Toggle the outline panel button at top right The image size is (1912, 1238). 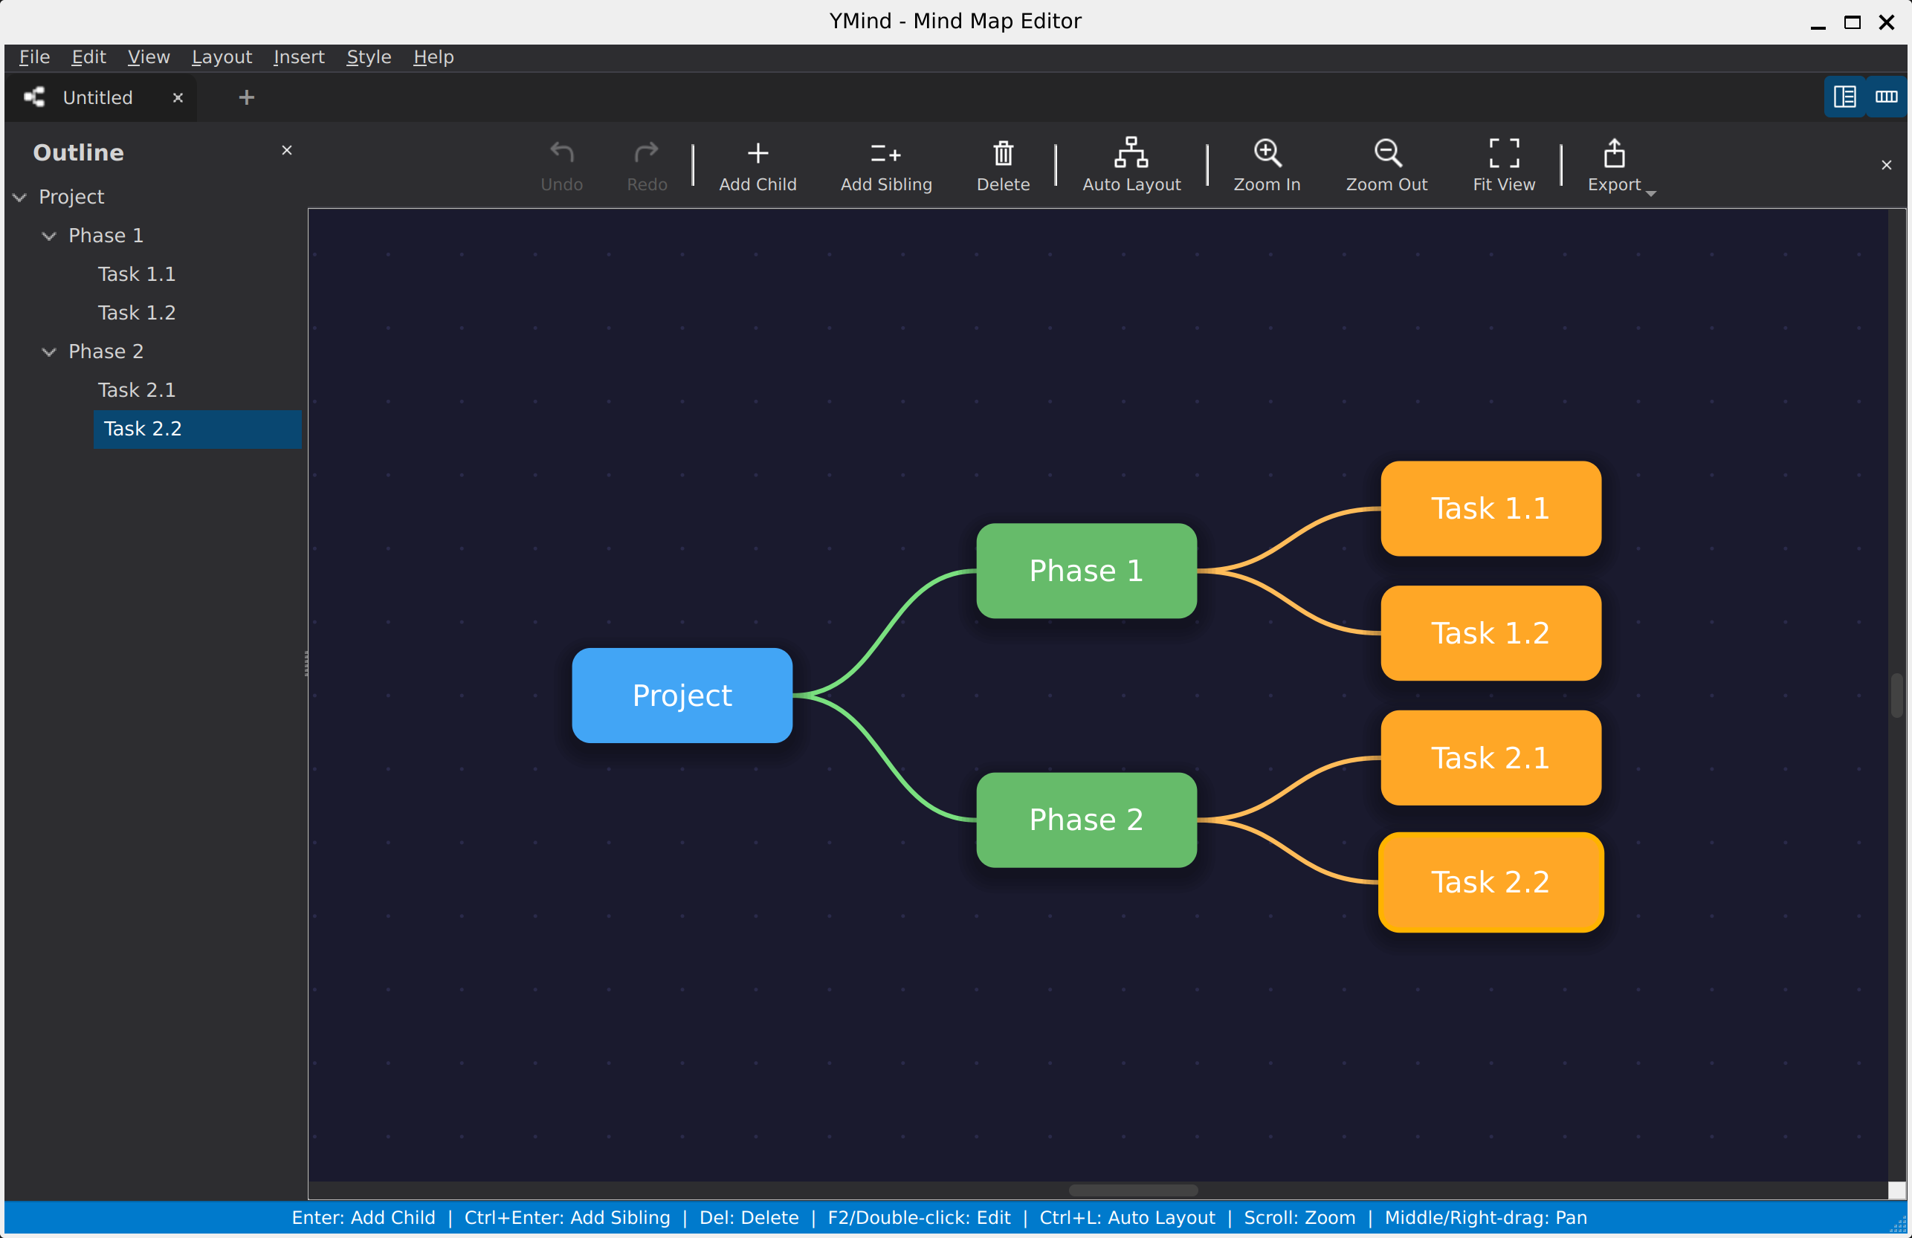(1844, 97)
